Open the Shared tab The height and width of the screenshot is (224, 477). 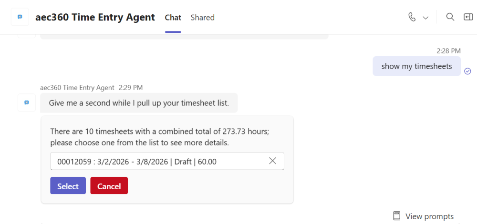tap(202, 18)
